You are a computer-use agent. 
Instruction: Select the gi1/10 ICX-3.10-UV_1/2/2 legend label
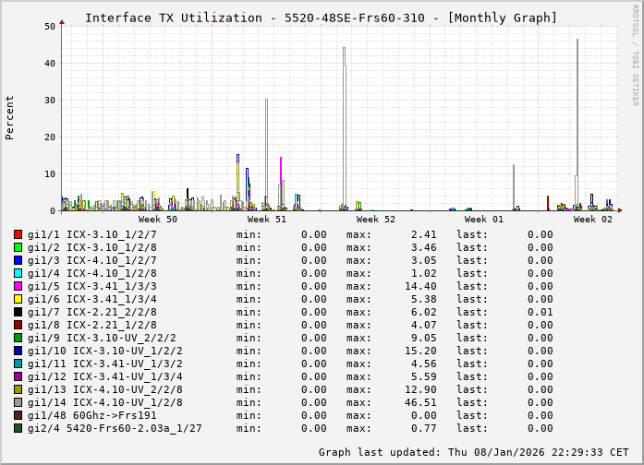(105, 351)
